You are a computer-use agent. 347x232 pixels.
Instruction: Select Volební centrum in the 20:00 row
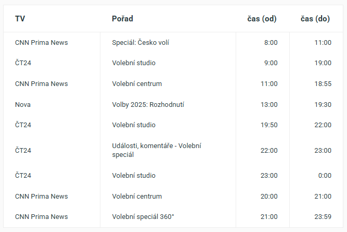pyautogui.click(x=137, y=196)
